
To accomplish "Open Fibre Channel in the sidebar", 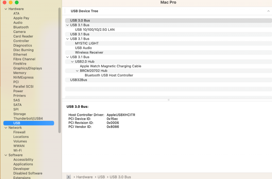I will 24,59.
